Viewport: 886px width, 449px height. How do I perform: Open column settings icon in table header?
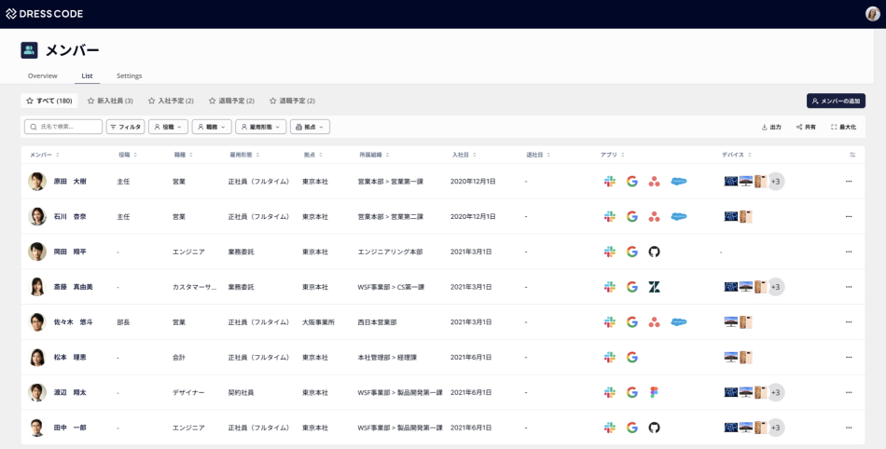[x=851, y=155]
